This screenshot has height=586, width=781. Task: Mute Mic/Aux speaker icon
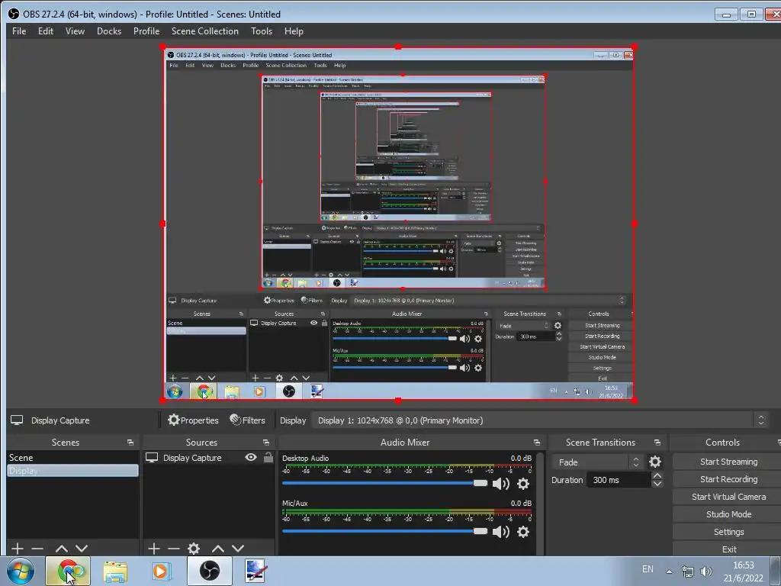(x=500, y=532)
